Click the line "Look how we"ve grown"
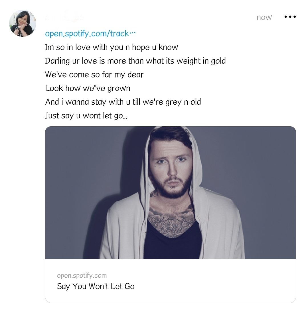Viewport: 308px width, 313px height. (88, 88)
